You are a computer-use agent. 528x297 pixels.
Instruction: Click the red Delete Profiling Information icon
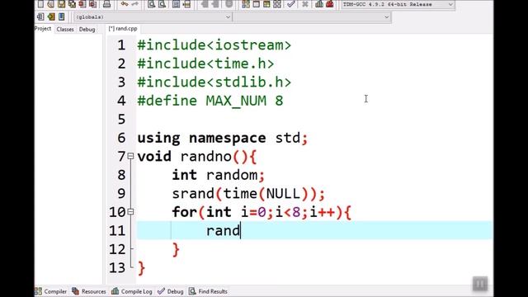point(330,4)
